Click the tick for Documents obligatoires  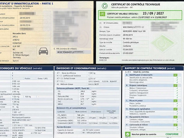(x=177, y=80)
